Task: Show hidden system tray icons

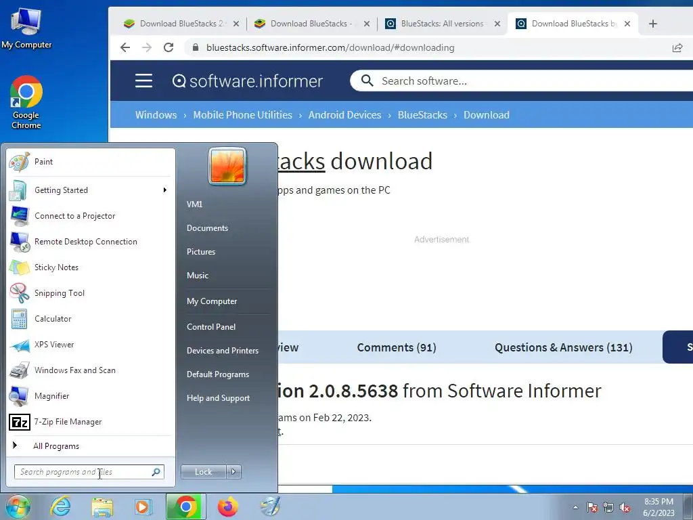Action: coord(575,507)
